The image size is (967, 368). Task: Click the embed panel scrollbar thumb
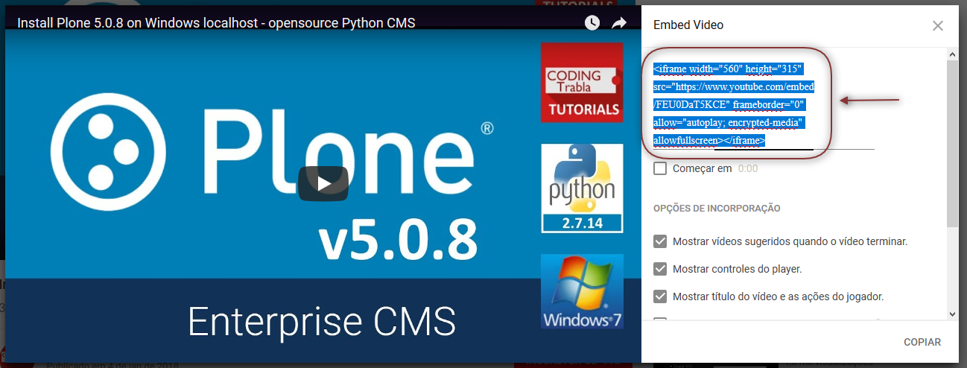[x=952, y=144]
